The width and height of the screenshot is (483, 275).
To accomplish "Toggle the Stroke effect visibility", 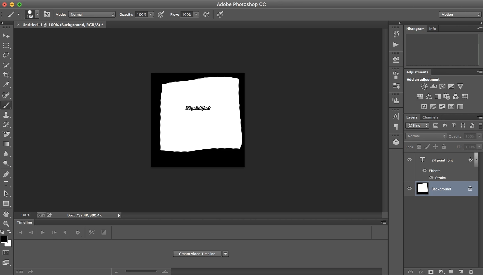I will coord(431,178).
